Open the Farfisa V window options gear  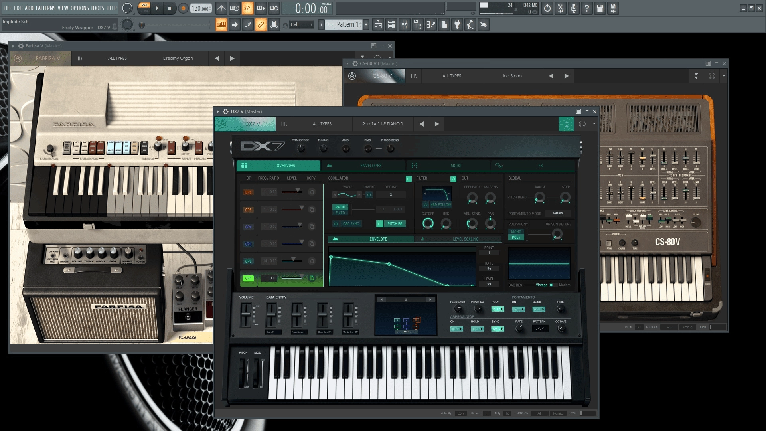coord(21,46)
